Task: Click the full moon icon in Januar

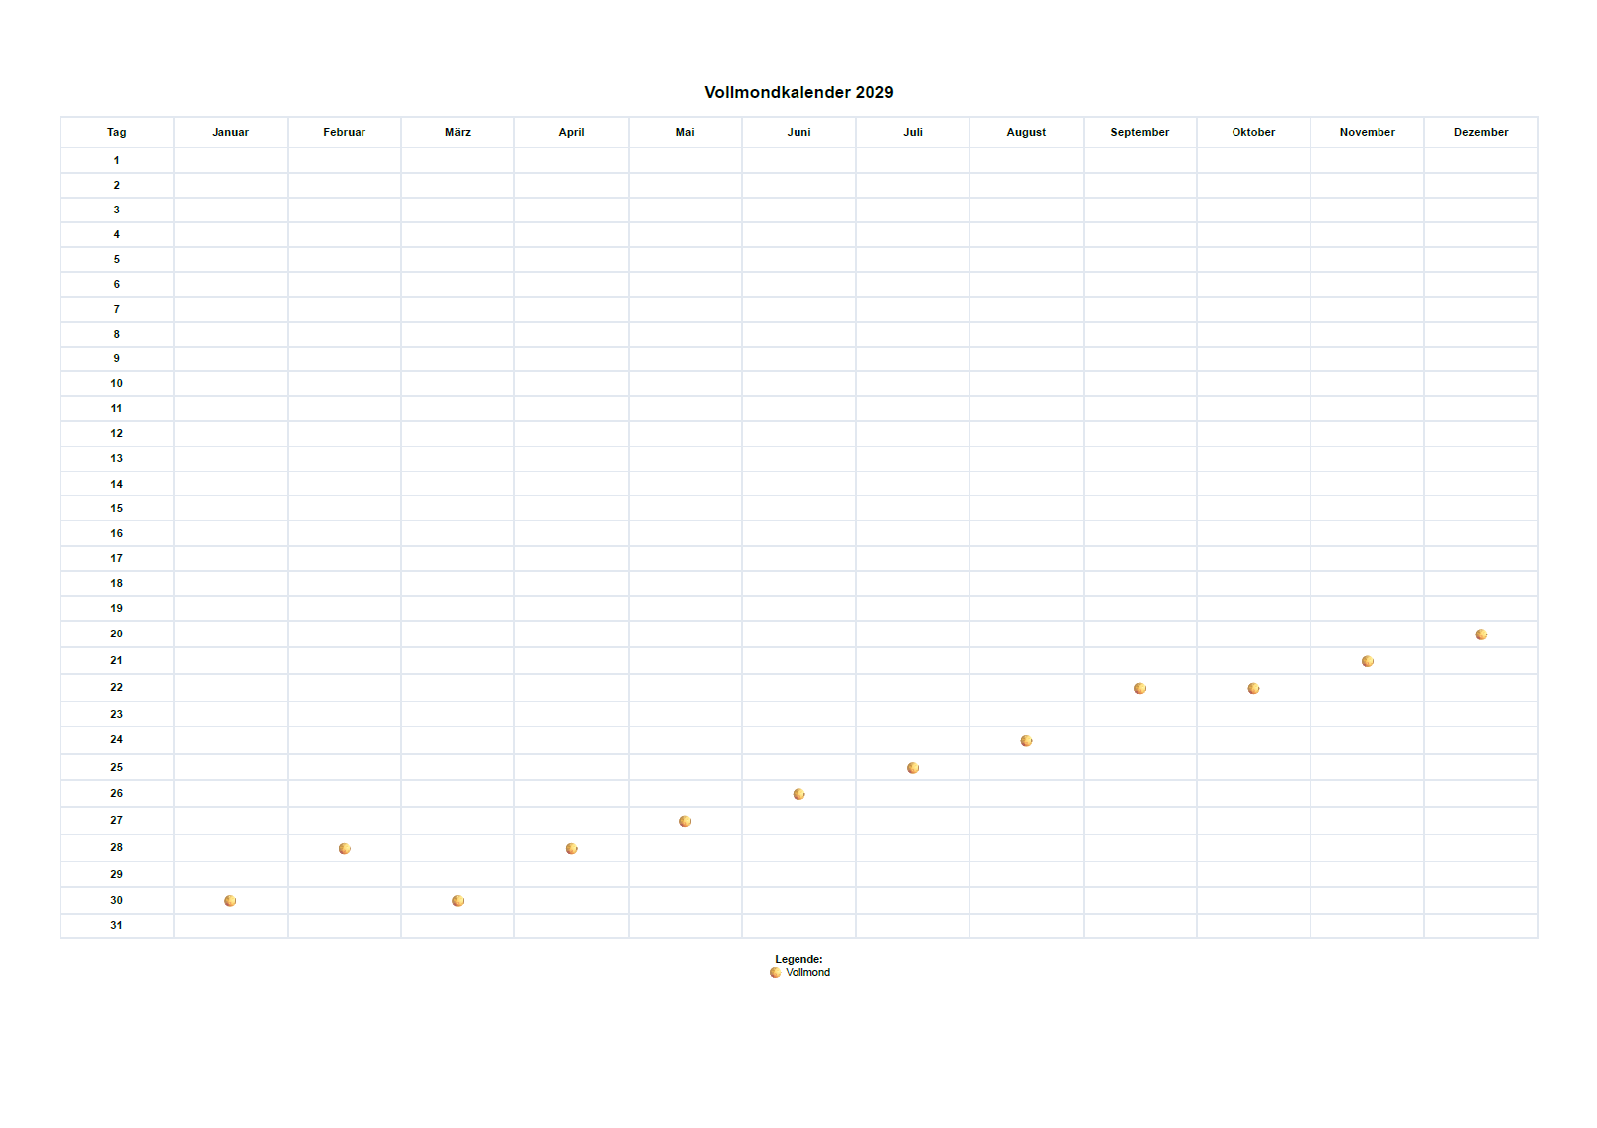Action: [x=230, y=901]
